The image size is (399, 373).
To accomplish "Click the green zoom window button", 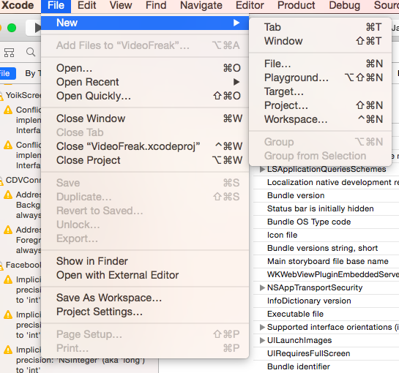I will tap(12, 28).
